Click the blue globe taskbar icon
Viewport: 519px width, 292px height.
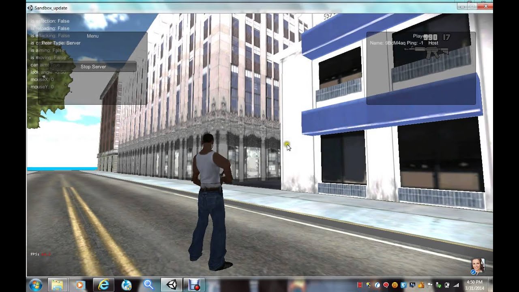126,285
